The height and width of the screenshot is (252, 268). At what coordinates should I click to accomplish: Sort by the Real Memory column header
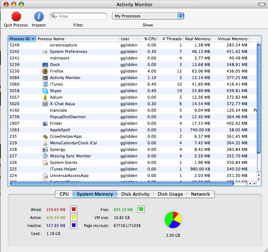[197, 39]
